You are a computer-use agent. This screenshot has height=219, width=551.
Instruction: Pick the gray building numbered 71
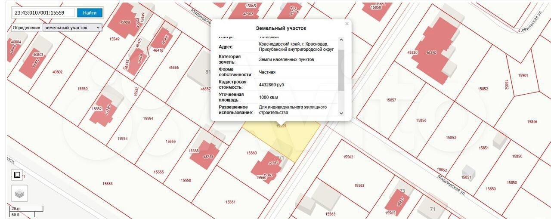[432, 208]
